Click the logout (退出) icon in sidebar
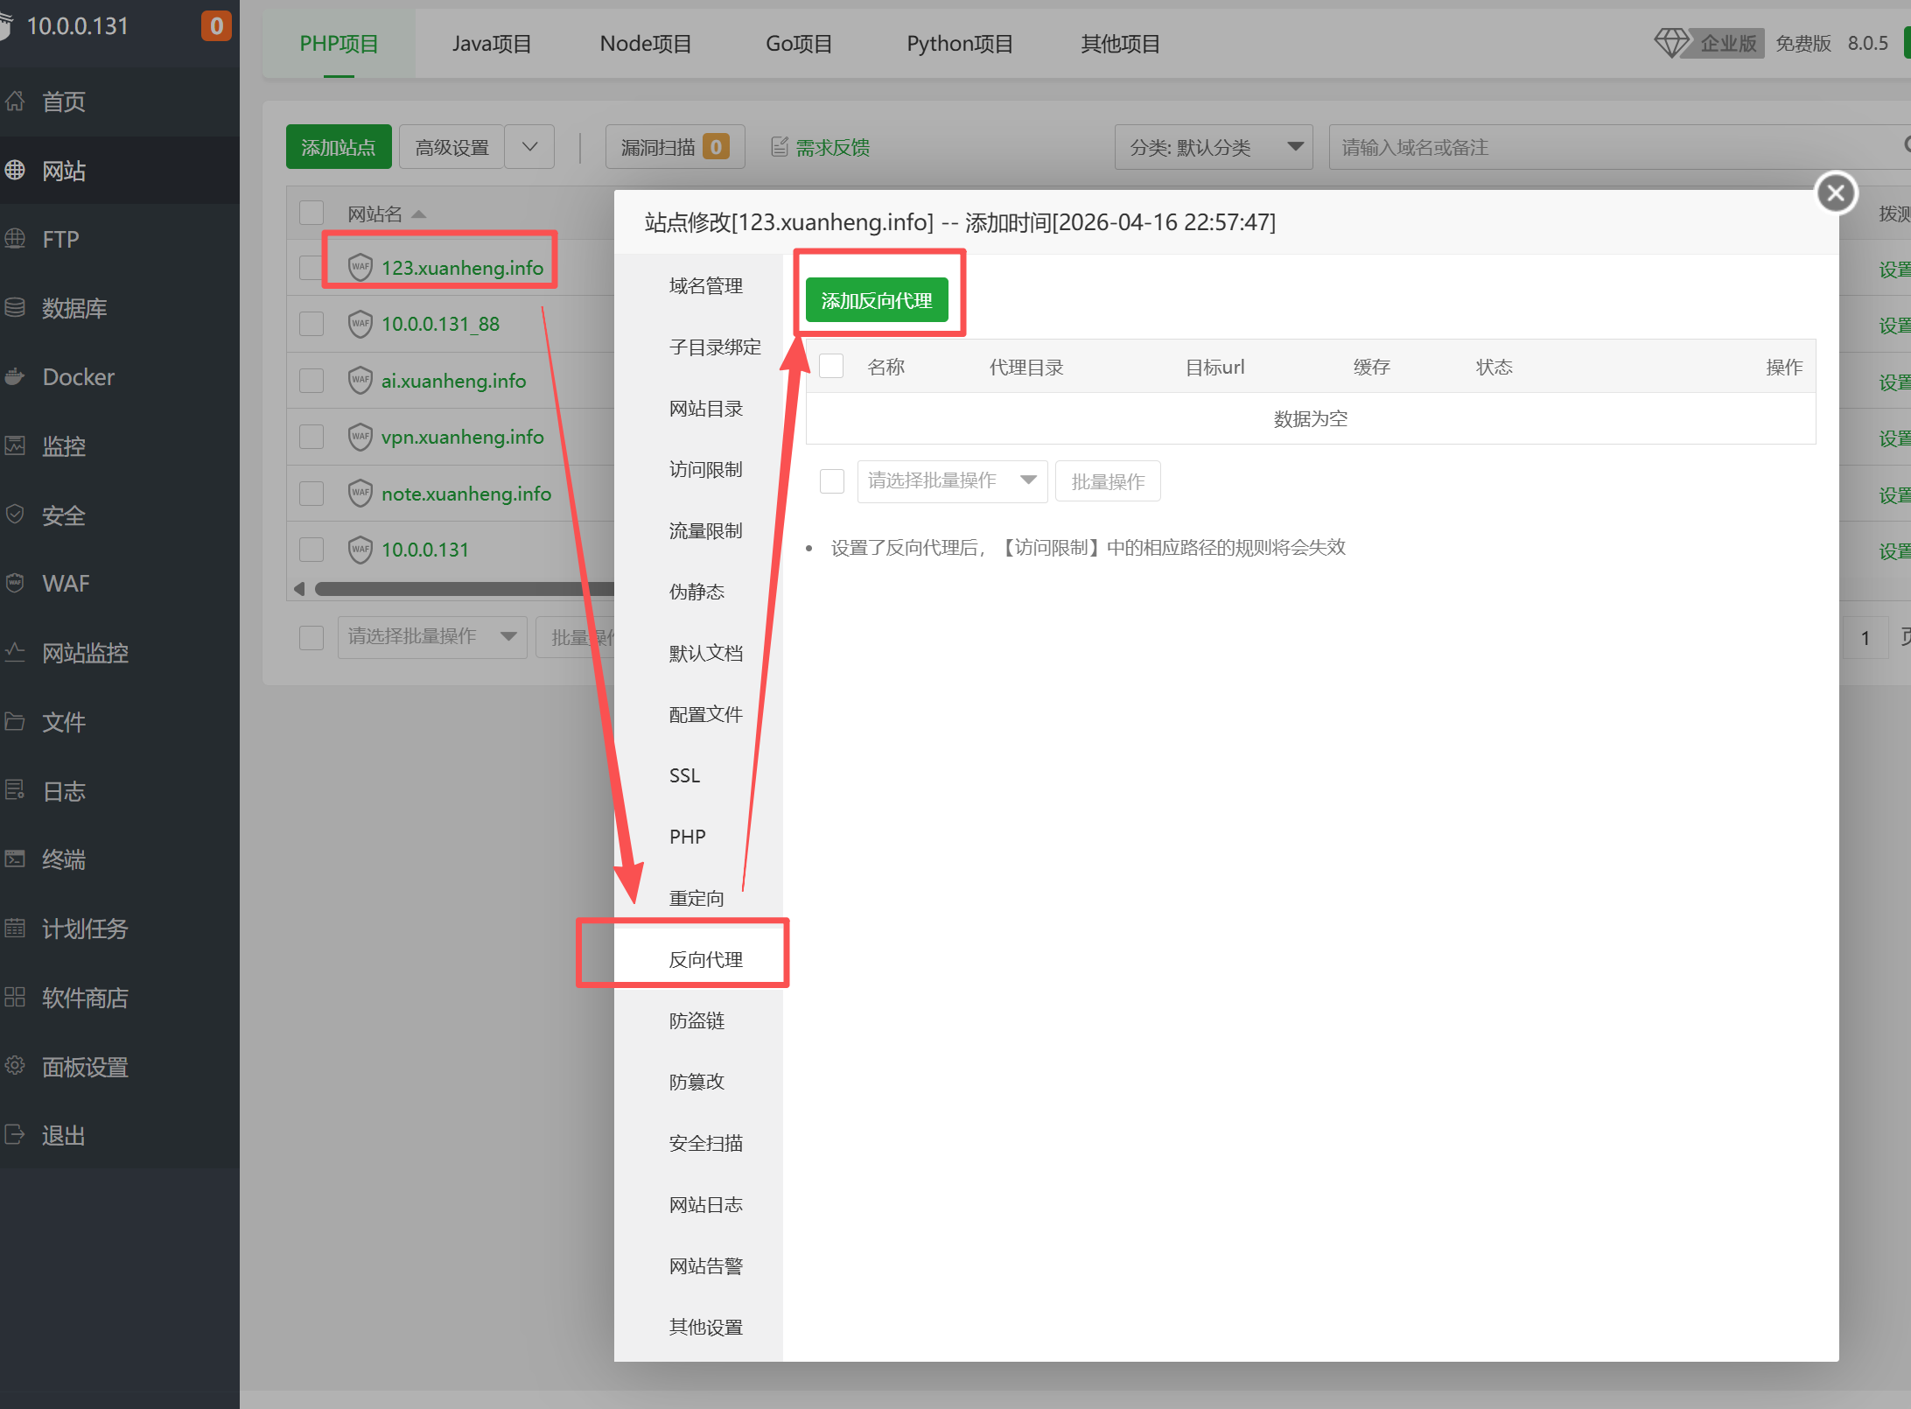Image resolution: width=1911 pixels, height=1409 pixels. [x=15, y=1135]
